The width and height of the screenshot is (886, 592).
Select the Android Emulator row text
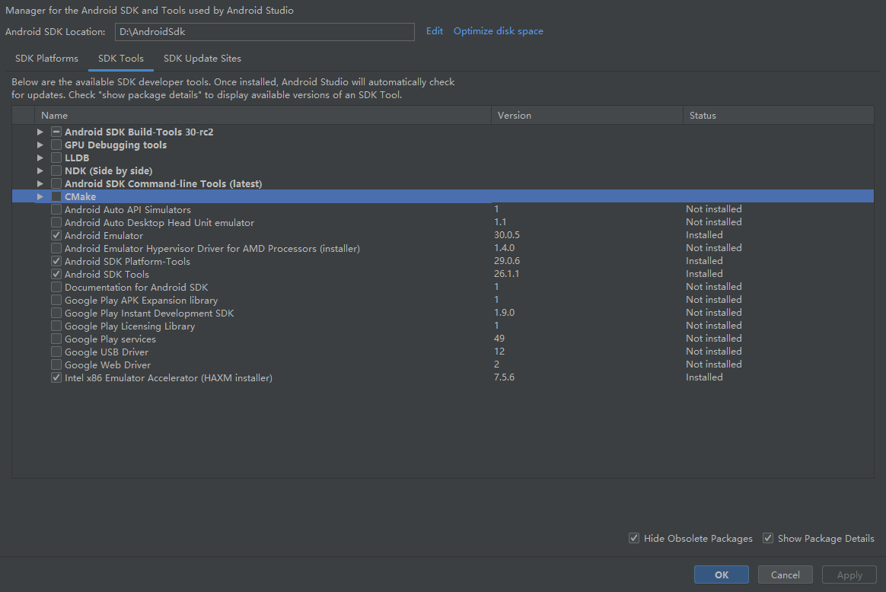pos(104,236)
